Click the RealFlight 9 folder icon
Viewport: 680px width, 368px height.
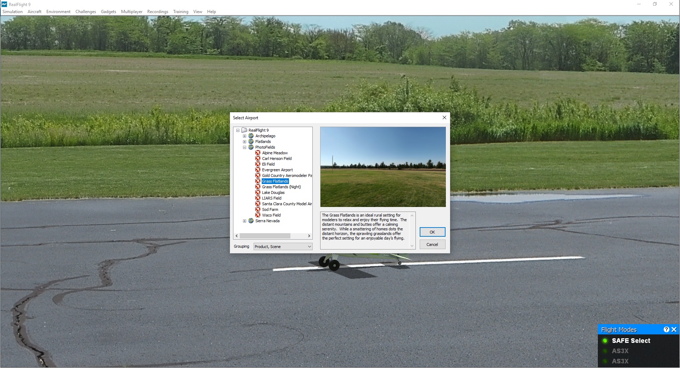click(244, 130)
